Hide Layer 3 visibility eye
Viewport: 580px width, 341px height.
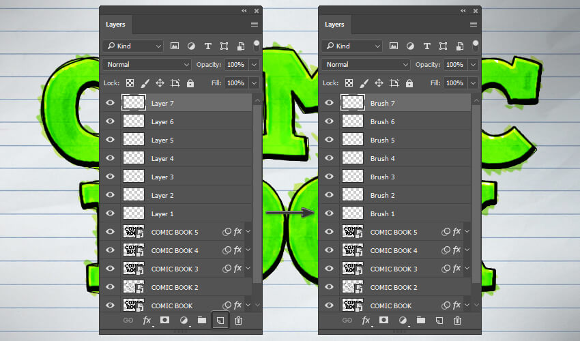click(111, 177)
